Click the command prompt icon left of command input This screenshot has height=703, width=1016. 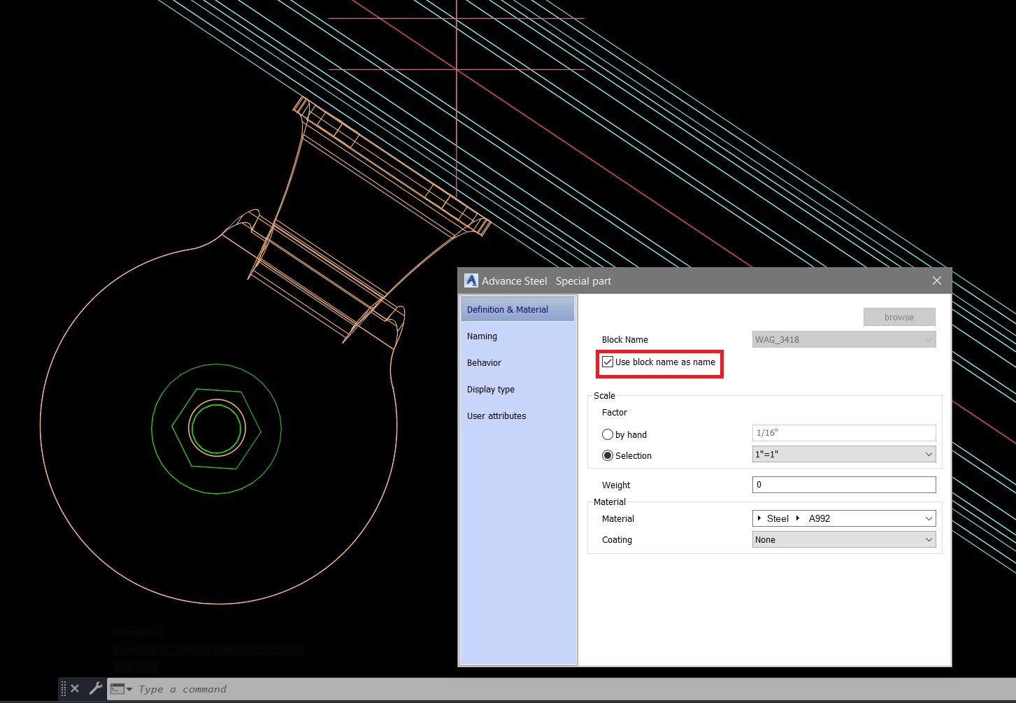click(117, 688)
